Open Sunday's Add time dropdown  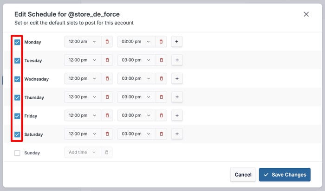pos(82,153)
